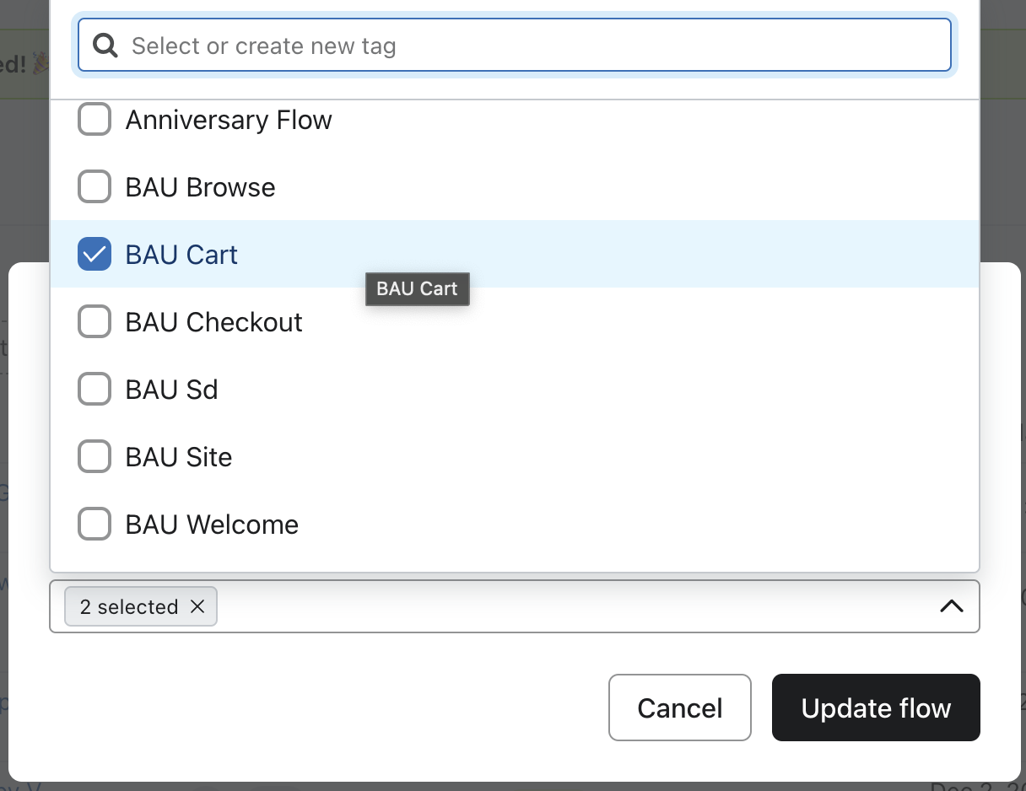Enable the BAU Browse checkbox

click(x=94, y=187)
